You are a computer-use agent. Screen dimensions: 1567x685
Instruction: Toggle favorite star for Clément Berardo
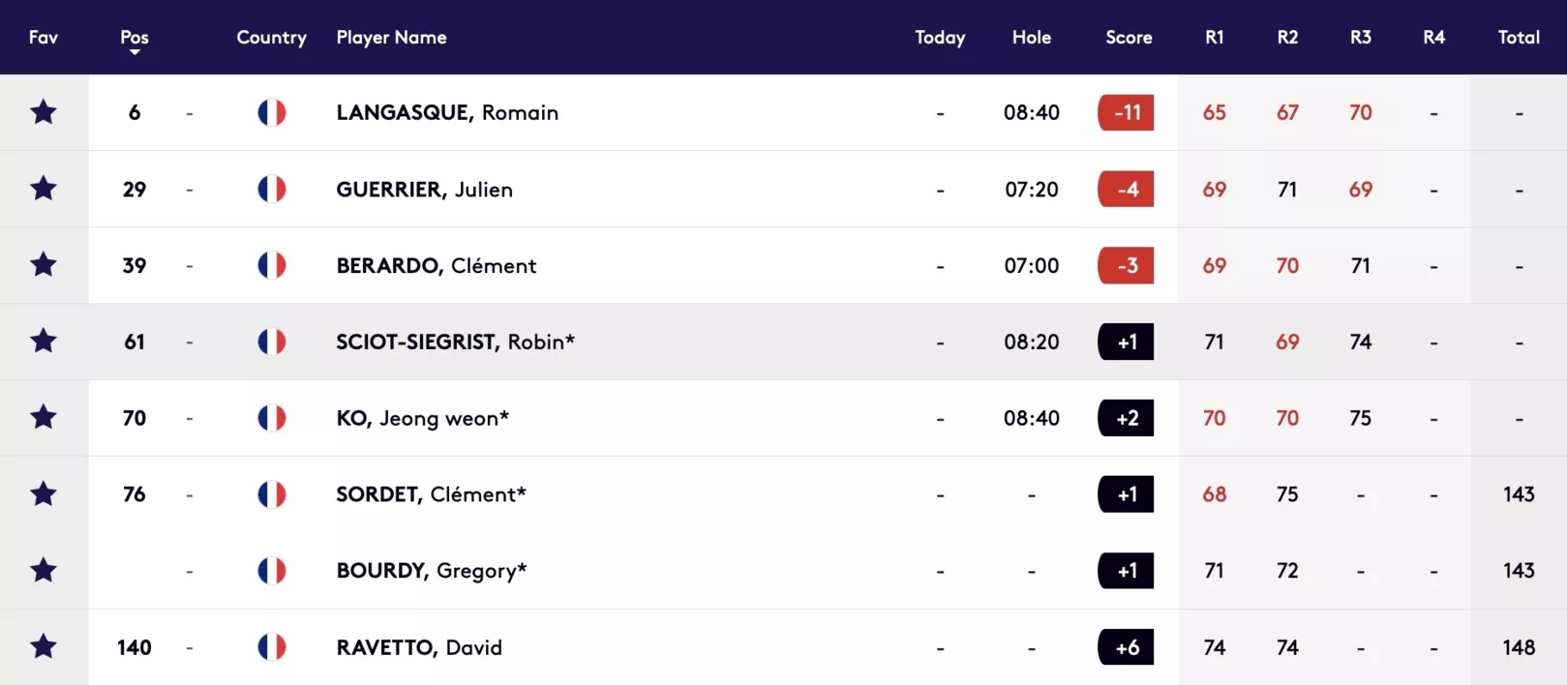tap(44, 265)
